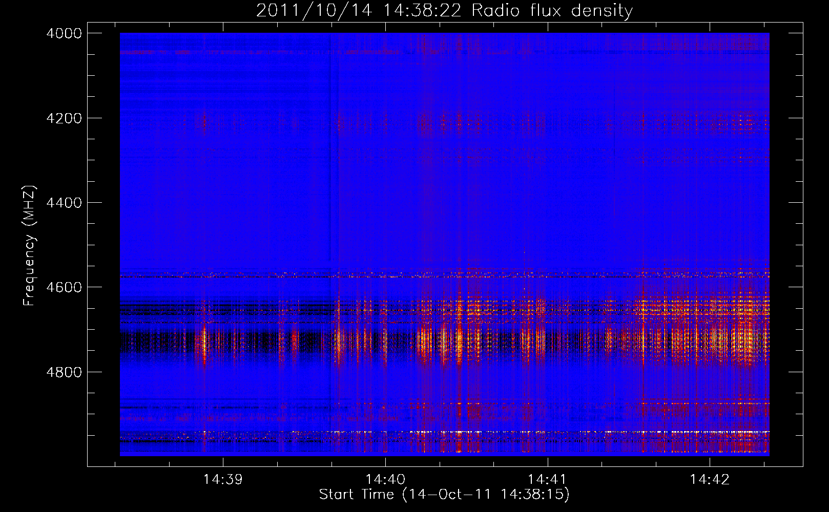Screen dimensions: 829x512
Task: Click the "Frequency (MHZ)" axis label
Action: pos(30,246)
